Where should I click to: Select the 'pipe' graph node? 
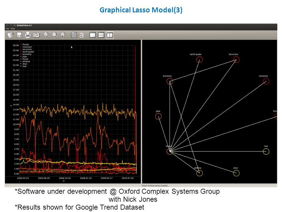click(x=158, y=117)
